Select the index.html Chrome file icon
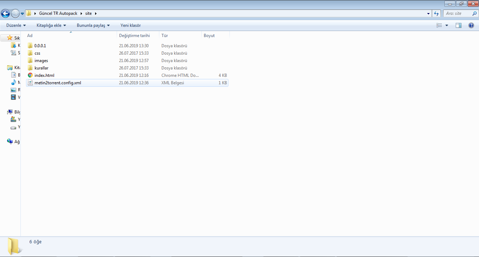479x257 pixels. point(30,75)
